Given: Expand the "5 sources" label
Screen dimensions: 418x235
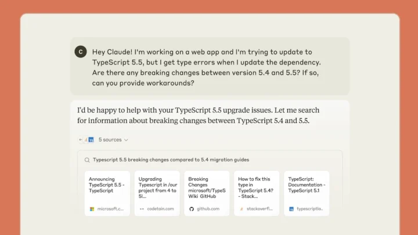Looking at the screenshot, I should [109, 140].
